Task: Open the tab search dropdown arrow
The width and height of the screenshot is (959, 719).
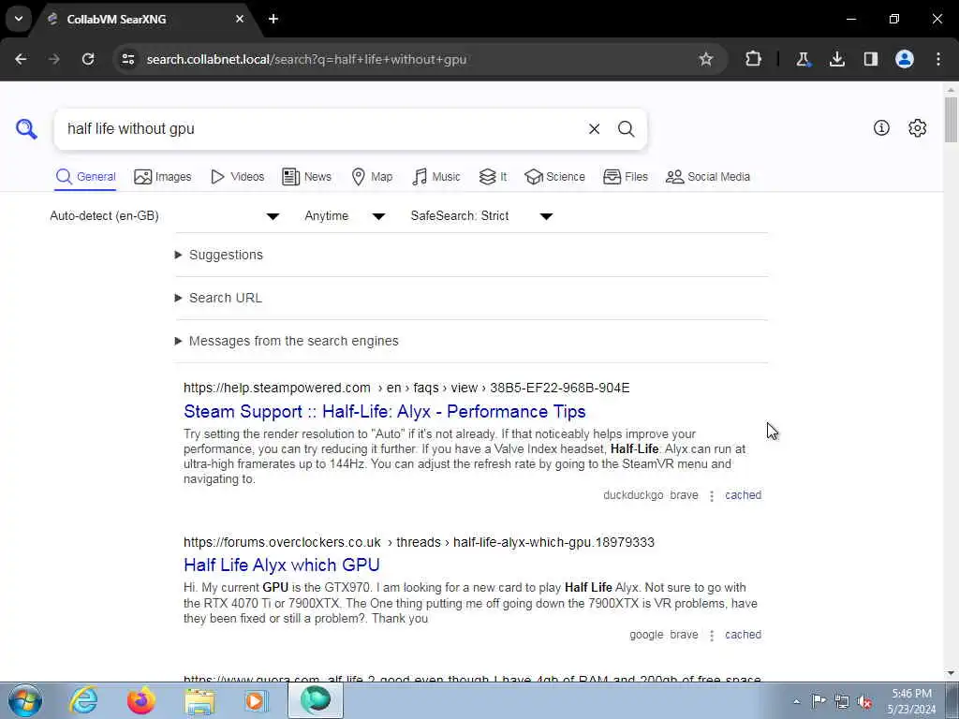Action: pyautogui.click(x=19, y=19)
